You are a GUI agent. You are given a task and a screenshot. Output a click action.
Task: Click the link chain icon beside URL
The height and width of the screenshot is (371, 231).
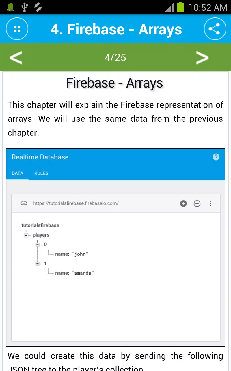point(24,203)
